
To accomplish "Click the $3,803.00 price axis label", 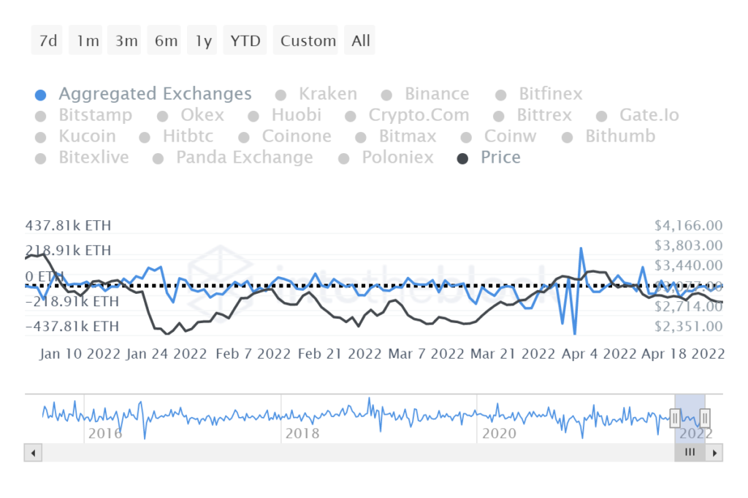I will click(688, 245).
